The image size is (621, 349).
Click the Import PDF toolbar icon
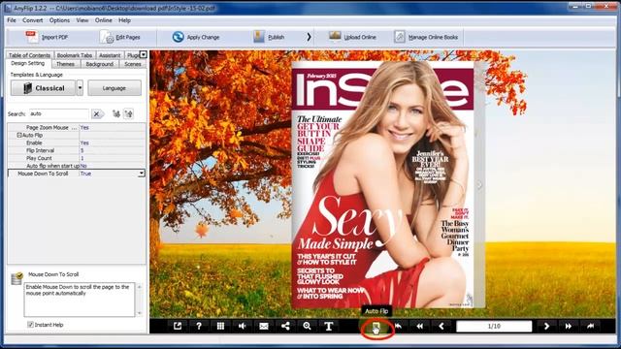pos(32,37)
